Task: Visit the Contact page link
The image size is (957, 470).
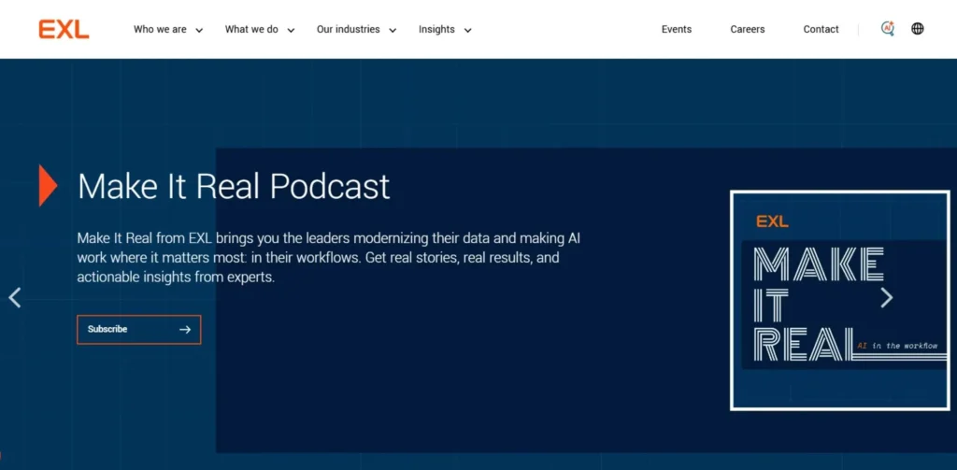Action: [821, 29]
